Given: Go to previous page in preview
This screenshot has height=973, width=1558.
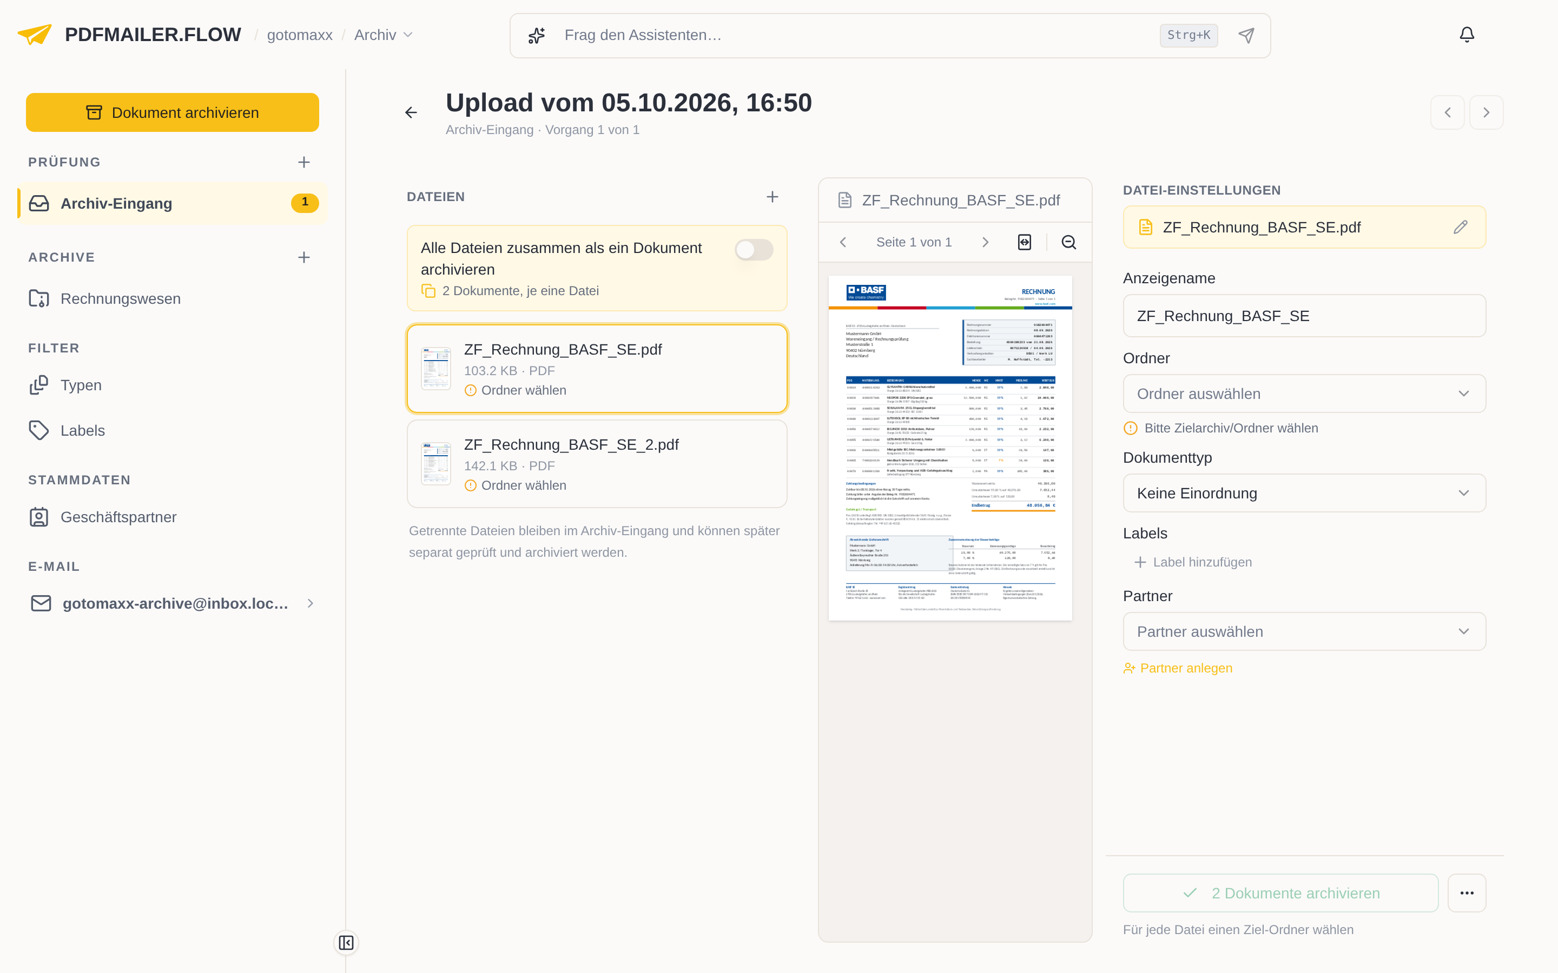Looking at the screenshot, I should [x=843, y=242].
